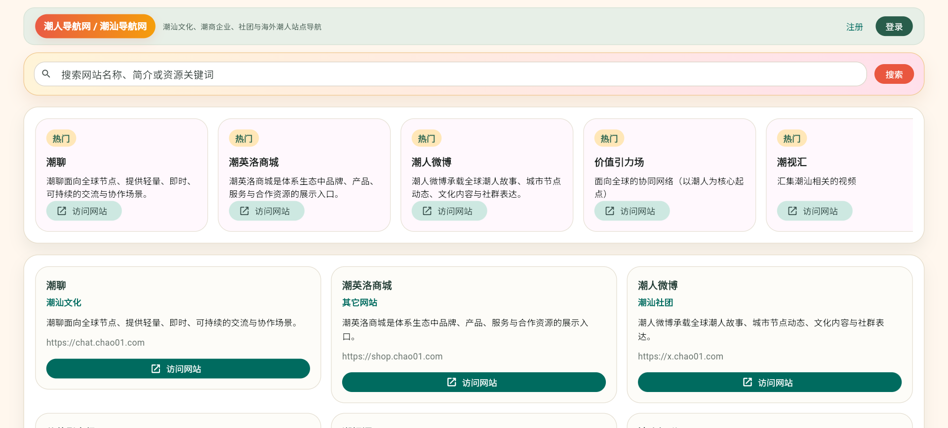Screen dimensions: 948x428
Task: Click the 登录 button
Action: coord(894,27)
